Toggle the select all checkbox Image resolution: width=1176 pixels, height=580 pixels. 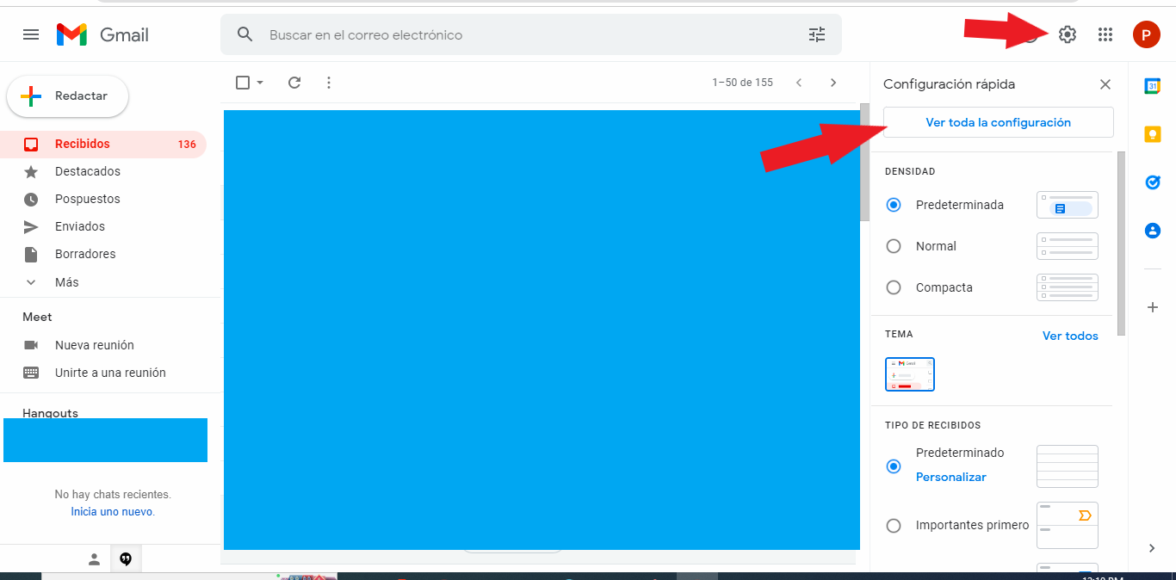(x=243, y=83)
